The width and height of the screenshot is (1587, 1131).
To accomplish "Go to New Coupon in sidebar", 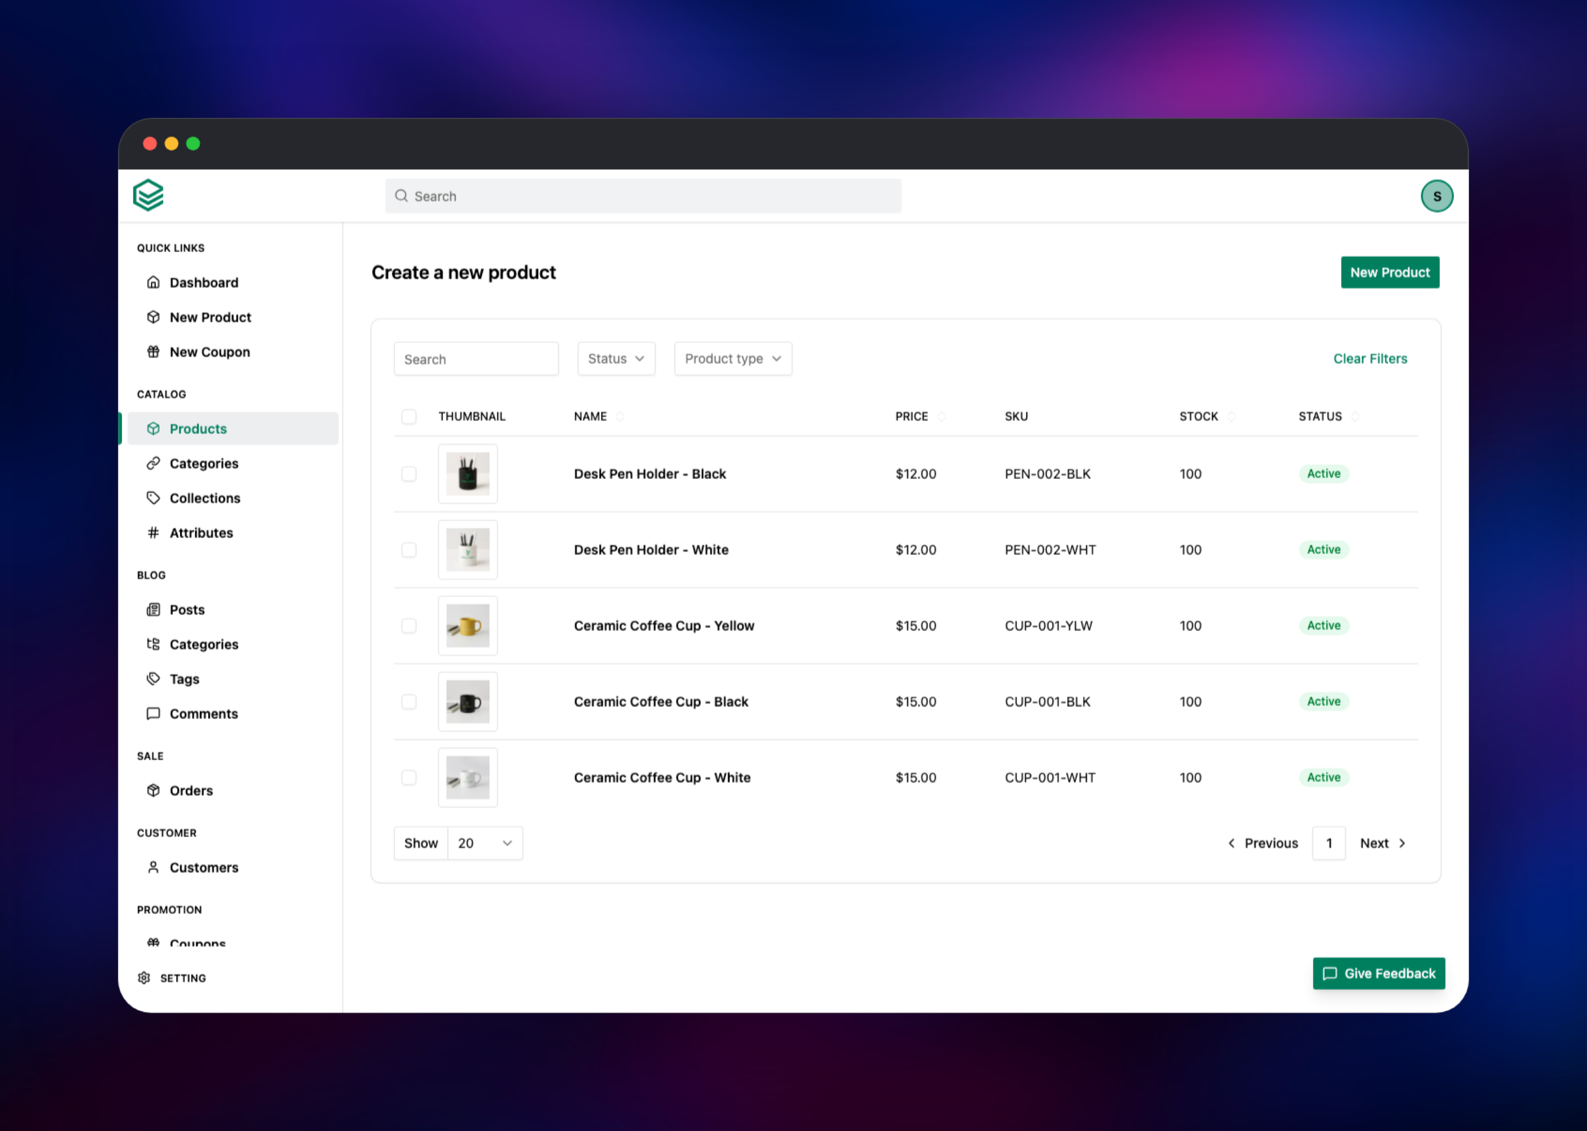I will 210,352.
